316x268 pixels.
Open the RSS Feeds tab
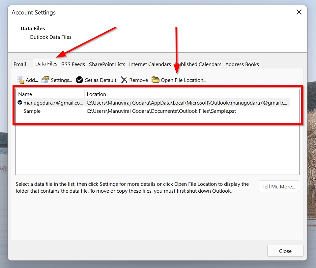tap(73, 64)
